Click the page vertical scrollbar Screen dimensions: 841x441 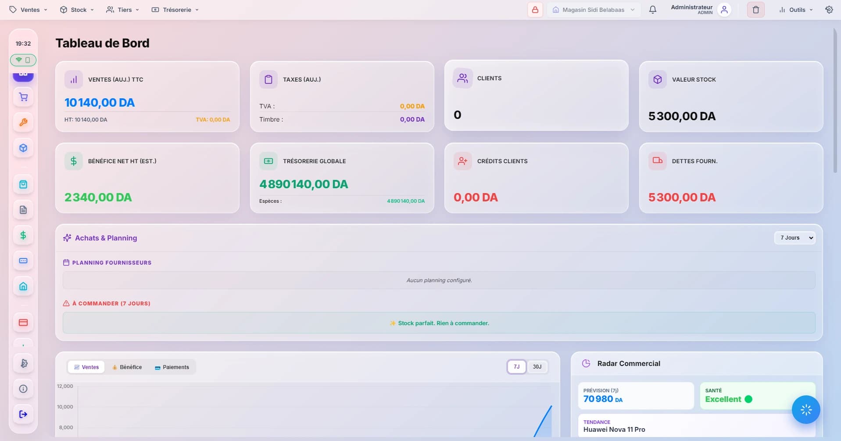835,101
